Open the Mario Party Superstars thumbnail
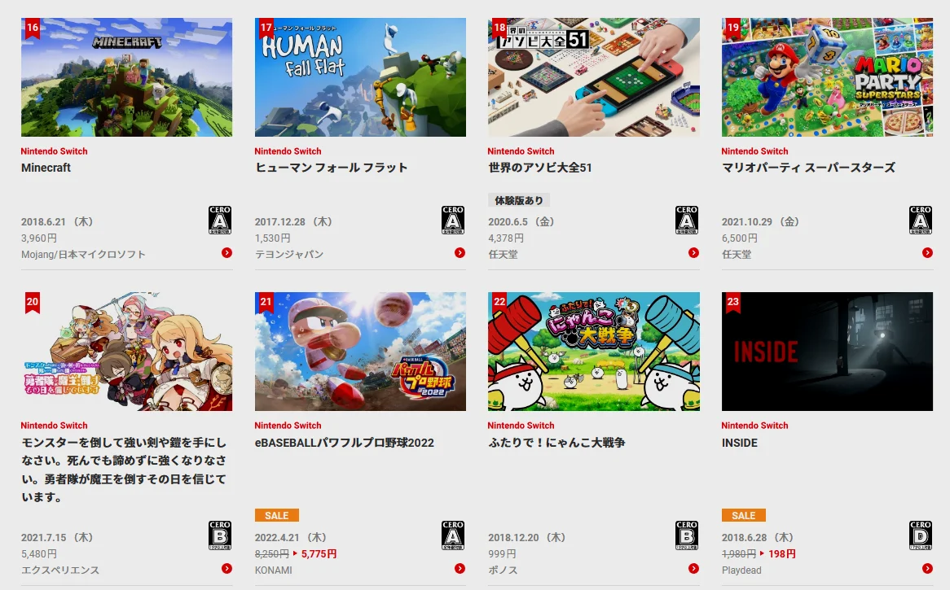The height and width of the screenshot is (590, 950). (x=827, y=76)
